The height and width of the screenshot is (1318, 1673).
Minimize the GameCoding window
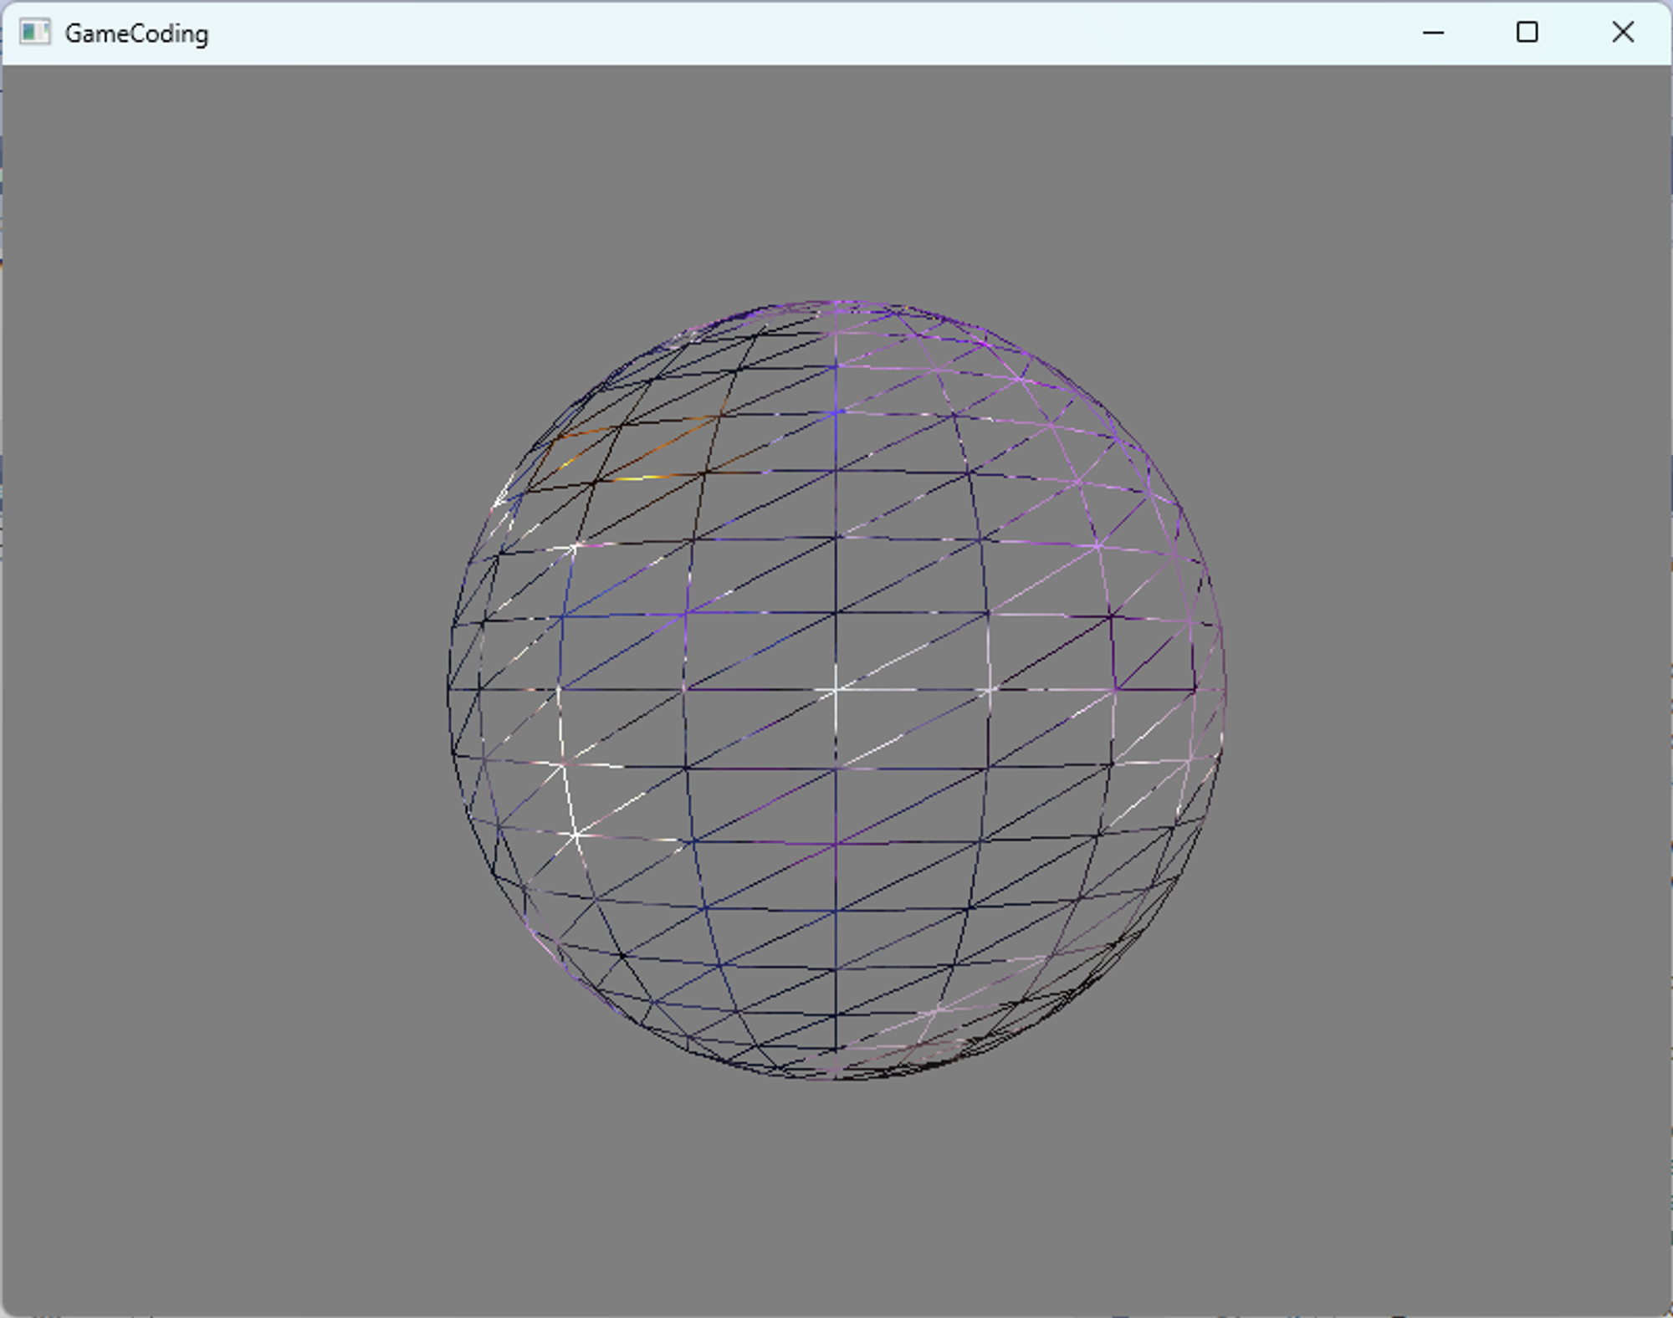[x=1433, y=33]
